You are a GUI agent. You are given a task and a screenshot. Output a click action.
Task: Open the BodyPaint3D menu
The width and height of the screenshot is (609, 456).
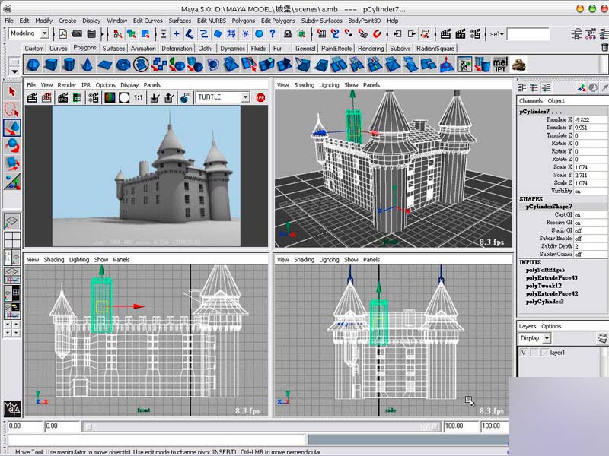click(365, 21)
